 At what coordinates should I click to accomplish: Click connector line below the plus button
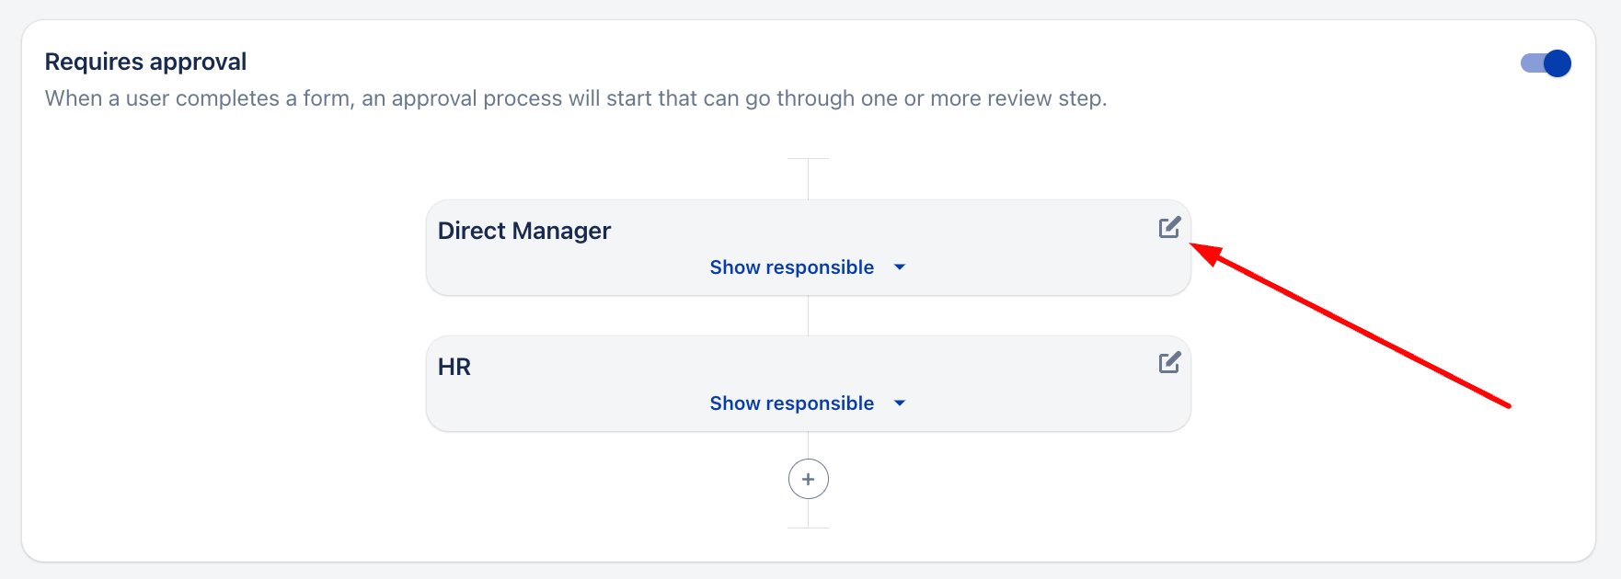pos(808,514)
